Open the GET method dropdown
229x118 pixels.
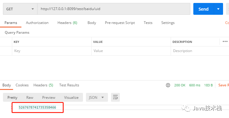click(x=20, y=9)
